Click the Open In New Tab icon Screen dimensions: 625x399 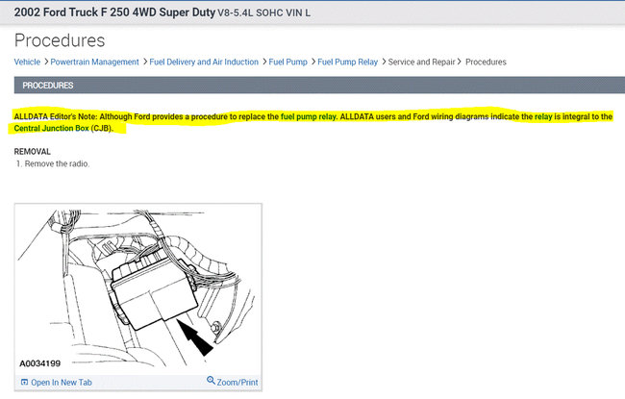24,382
